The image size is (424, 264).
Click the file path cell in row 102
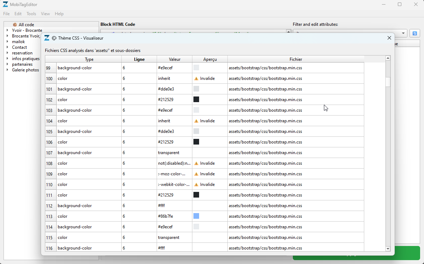tap(296, 99)
